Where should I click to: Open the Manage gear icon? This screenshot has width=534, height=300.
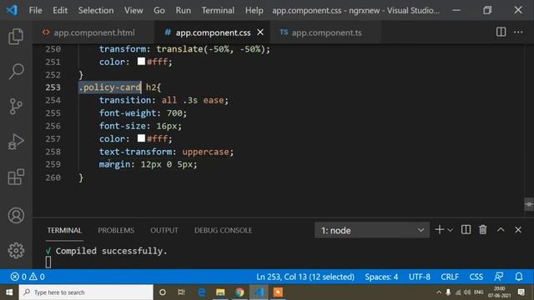16,251
